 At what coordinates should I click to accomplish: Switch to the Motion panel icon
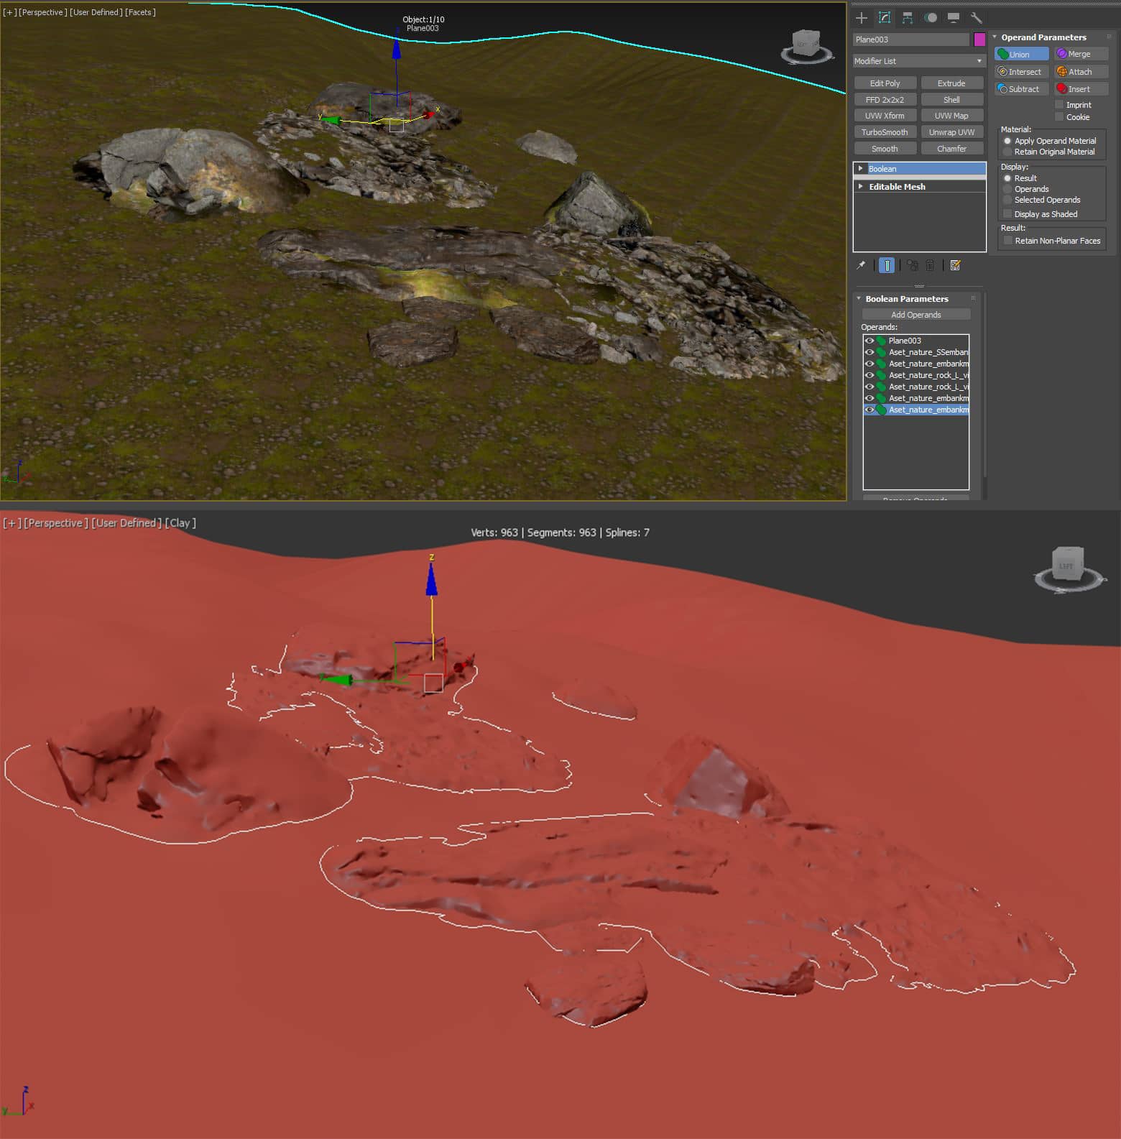(931, 18)
